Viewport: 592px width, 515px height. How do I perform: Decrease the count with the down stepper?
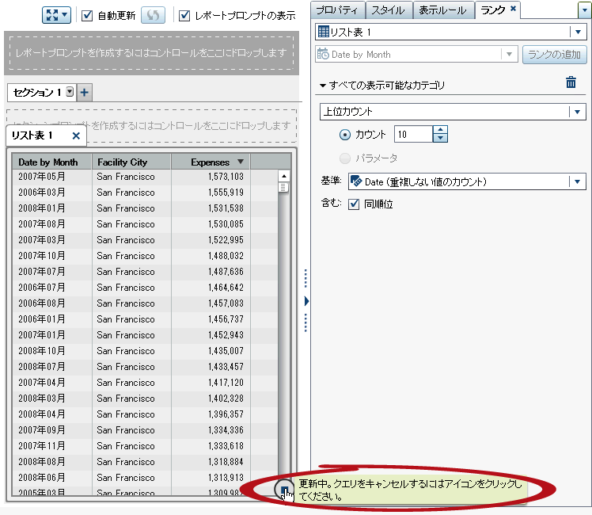point(440,139)
